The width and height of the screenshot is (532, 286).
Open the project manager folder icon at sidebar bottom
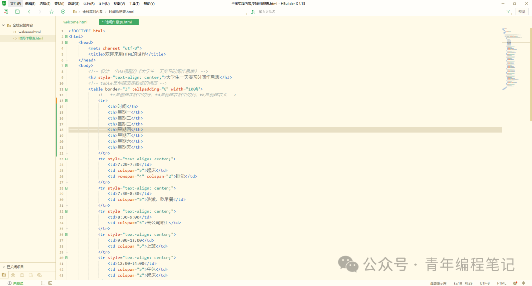click(x=4, y=275)
